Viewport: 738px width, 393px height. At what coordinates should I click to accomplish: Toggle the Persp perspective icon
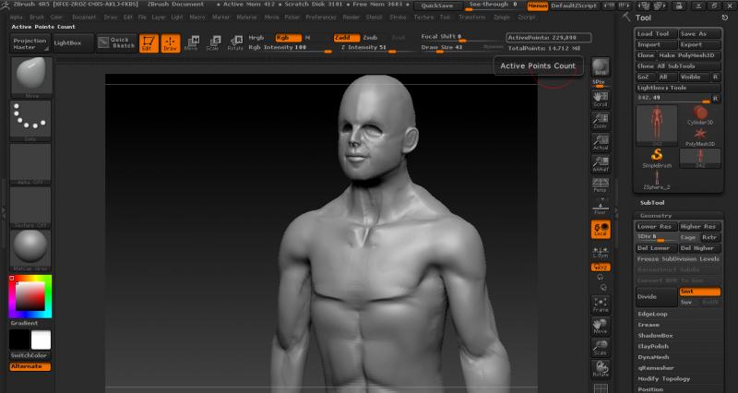pyautogui.click(x=601, y=185)
